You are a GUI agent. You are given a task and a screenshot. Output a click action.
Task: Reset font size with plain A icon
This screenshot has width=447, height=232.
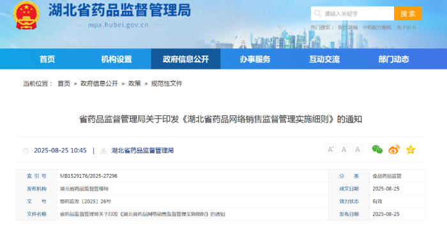pos(358,149)
